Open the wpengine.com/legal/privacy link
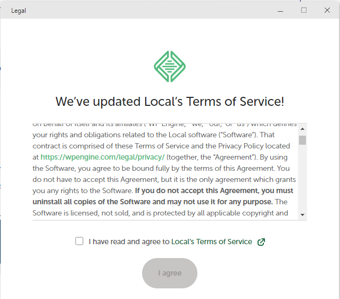The width and height of the screenshot is (340, 299). coord(103,157)
